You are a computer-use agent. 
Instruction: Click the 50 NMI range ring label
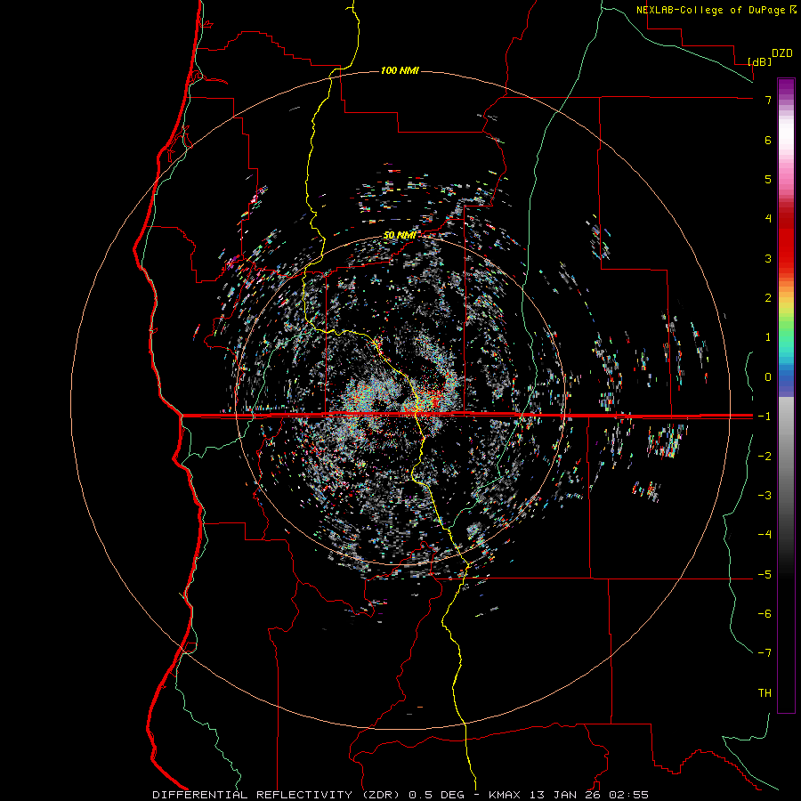(399, 236)
